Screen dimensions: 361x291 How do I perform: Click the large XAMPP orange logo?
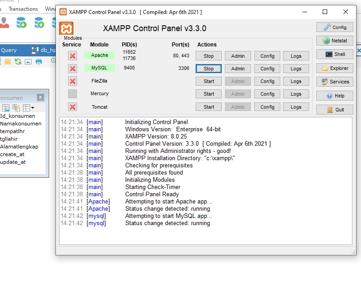click(66, 28)
